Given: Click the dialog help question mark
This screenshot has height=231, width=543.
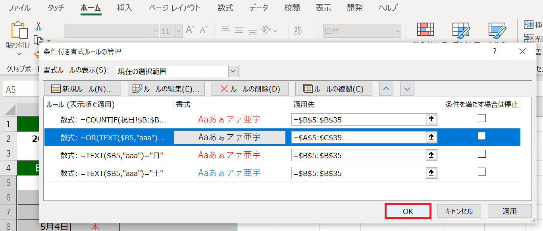Looking at the screenshot, I should (x=495, y=52).
